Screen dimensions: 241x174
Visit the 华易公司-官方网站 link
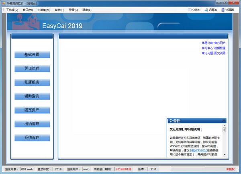[x=214, y=43]
